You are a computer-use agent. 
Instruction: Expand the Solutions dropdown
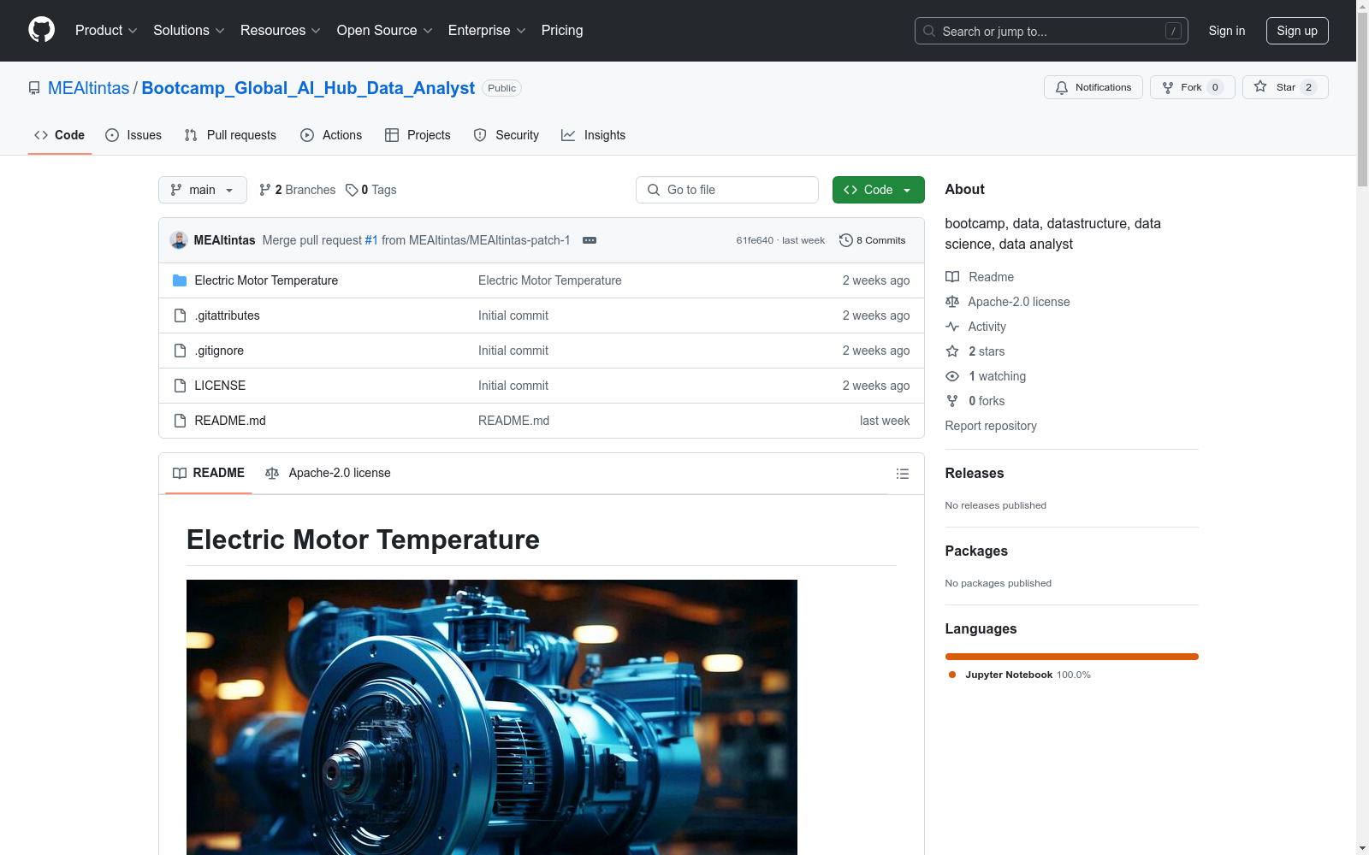tap(189, 30)
